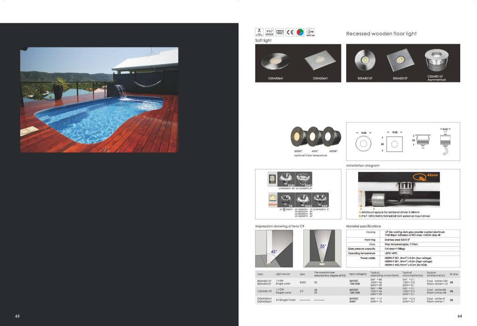This screenshot has width=477, height=326.
Task: Click the 'Material specifications' table heading
Action: coord(363,226)
